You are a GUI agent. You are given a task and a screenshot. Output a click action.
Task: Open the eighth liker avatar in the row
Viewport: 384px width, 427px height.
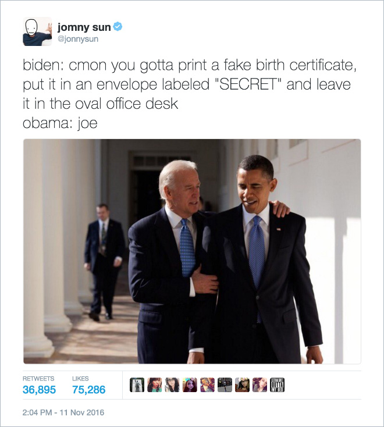260,385
